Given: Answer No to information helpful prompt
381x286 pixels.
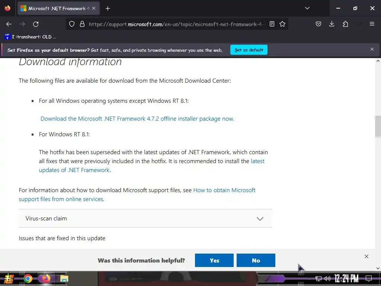Looking at the screenshot, I should click(x=256, y=260).
